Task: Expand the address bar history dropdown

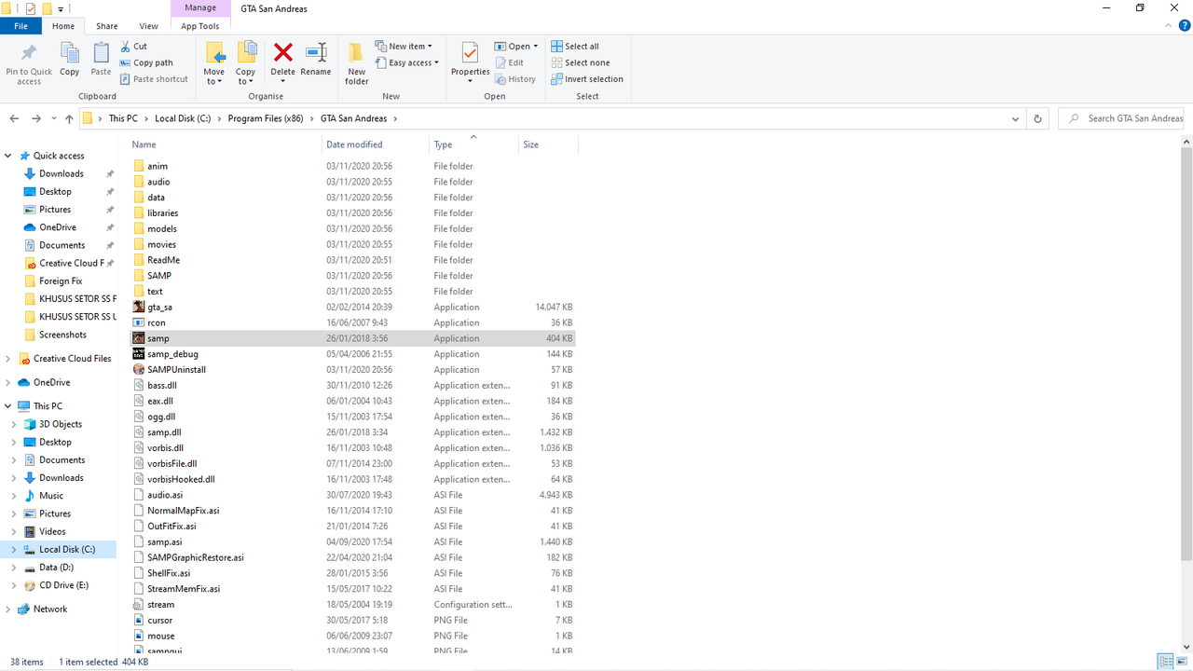Action: point(1015,118)
